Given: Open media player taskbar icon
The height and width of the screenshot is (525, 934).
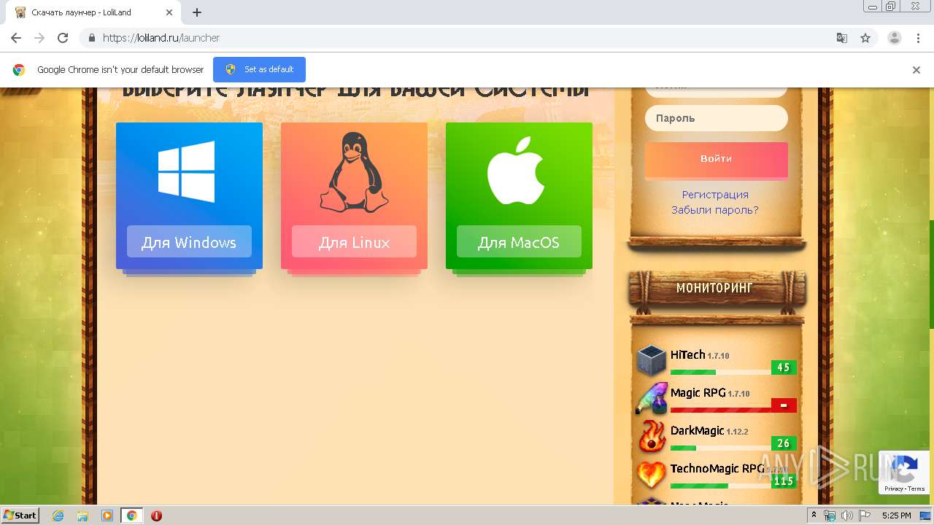Looking at the screenshot, I should [107, 516].
